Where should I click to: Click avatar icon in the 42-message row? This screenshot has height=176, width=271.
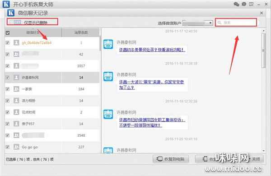(16, 54)
